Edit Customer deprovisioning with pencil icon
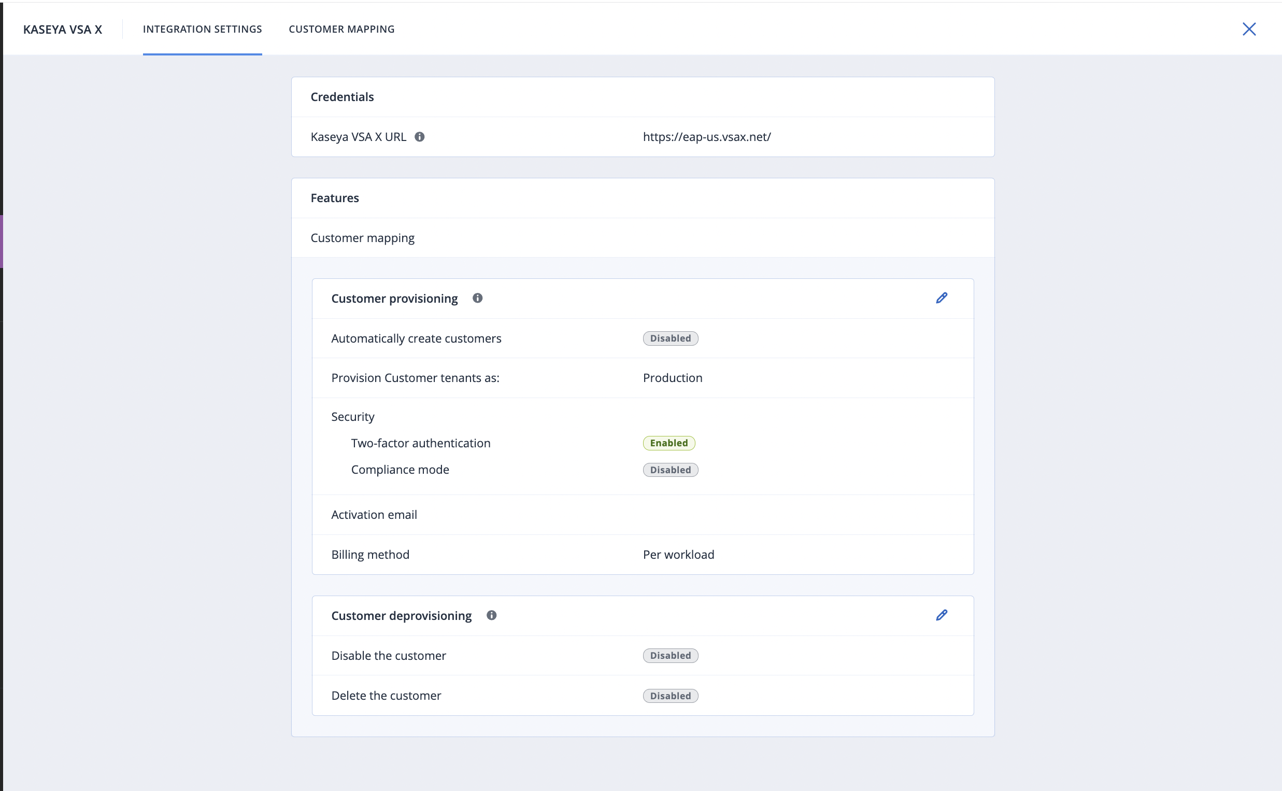This screenshot has width=1282, height=791. (942, 615)
